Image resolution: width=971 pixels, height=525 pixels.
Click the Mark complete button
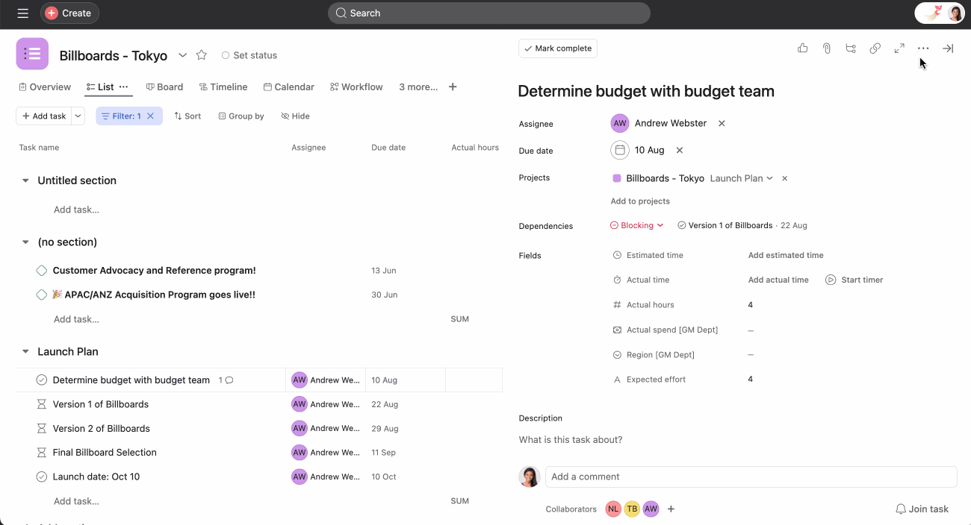click(x=558, y=48)
